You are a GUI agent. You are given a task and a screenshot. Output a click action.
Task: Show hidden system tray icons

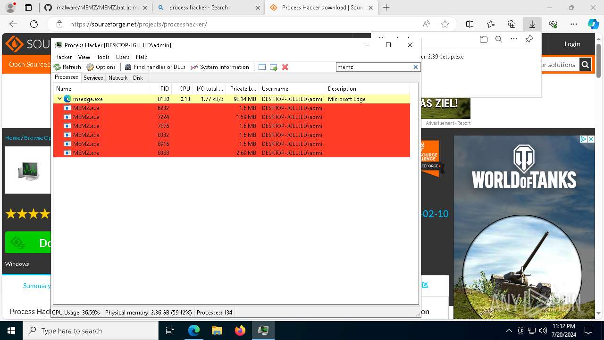[x=509, y=331]
